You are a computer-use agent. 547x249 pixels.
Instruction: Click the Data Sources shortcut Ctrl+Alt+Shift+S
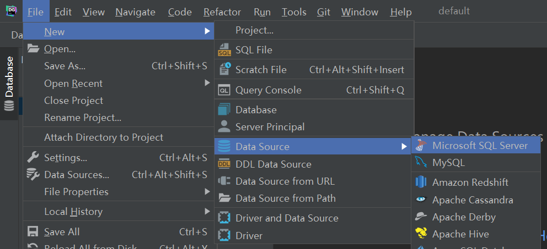pyautogui.click(x=169, y=175)
